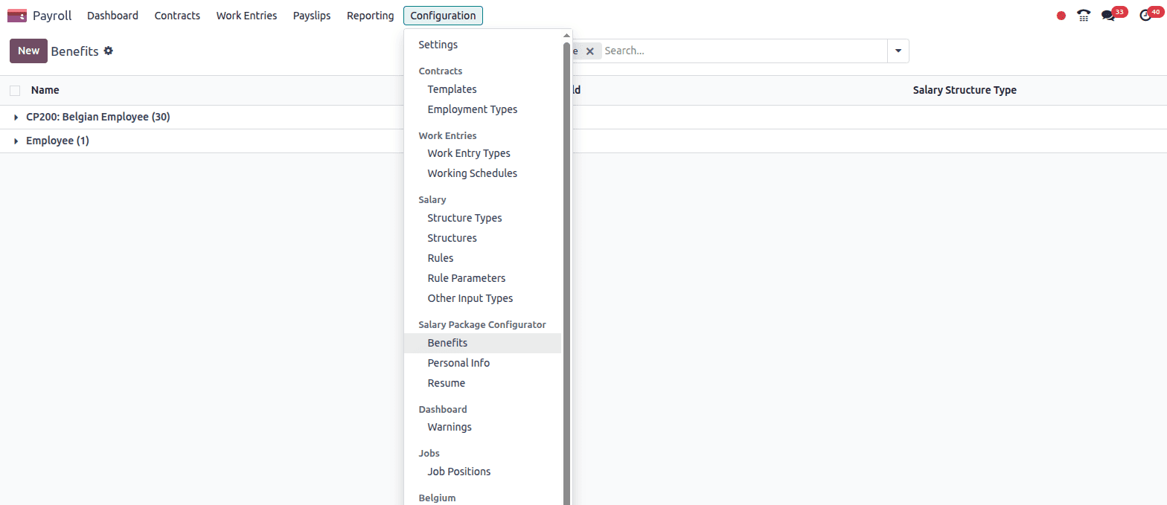1167x505 pixels.
Task: Open the Reporting menu
Action: [x=371, y=16]
